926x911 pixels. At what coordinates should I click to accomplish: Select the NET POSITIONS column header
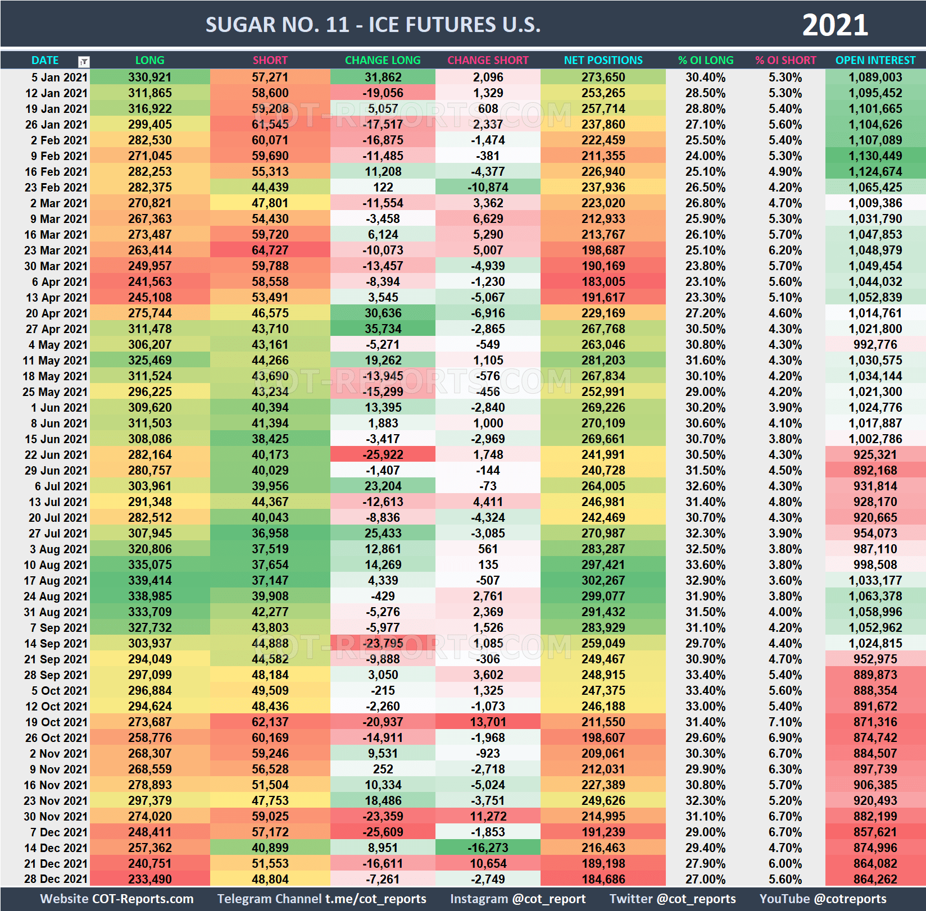pos(602,60)
